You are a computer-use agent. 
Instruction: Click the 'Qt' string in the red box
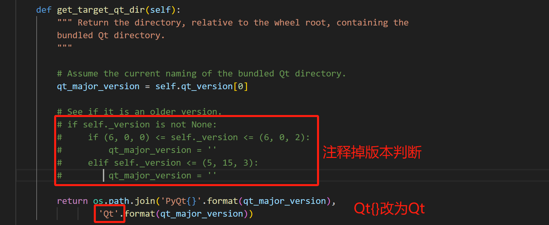point(109,214)
